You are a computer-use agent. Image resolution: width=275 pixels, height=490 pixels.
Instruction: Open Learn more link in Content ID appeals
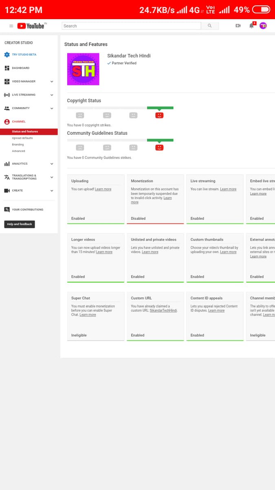click(216, 310)
